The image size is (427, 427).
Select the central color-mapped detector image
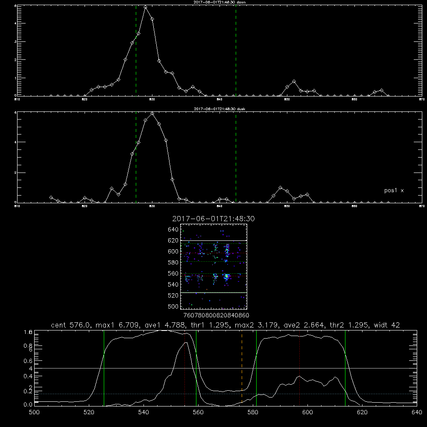point(213,266)
